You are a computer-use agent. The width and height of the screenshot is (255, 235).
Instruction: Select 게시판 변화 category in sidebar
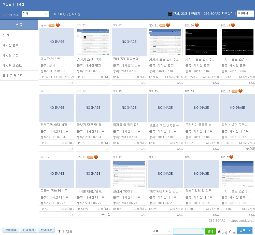pyautogui.click(x=11, y=45)
